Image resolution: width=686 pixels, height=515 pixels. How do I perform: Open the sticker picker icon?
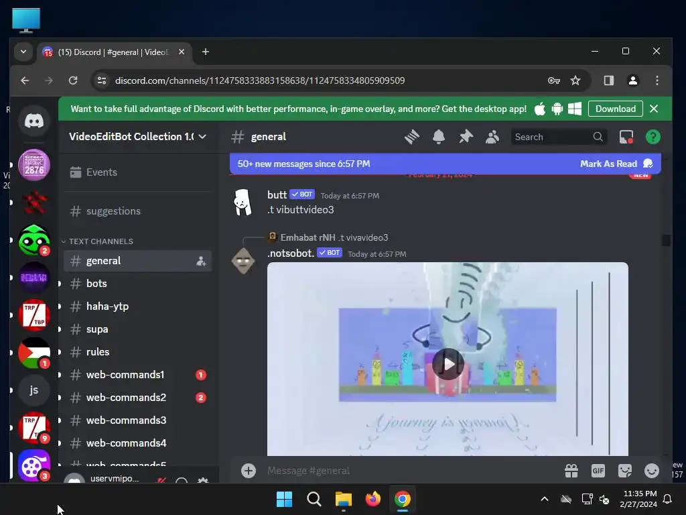coord(625,471)
